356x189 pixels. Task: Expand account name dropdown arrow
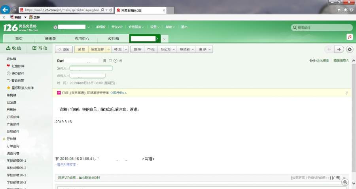click(x=89, y=27)
